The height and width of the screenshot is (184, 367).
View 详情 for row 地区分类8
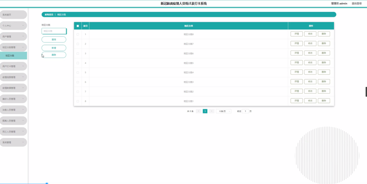point(297,34)
